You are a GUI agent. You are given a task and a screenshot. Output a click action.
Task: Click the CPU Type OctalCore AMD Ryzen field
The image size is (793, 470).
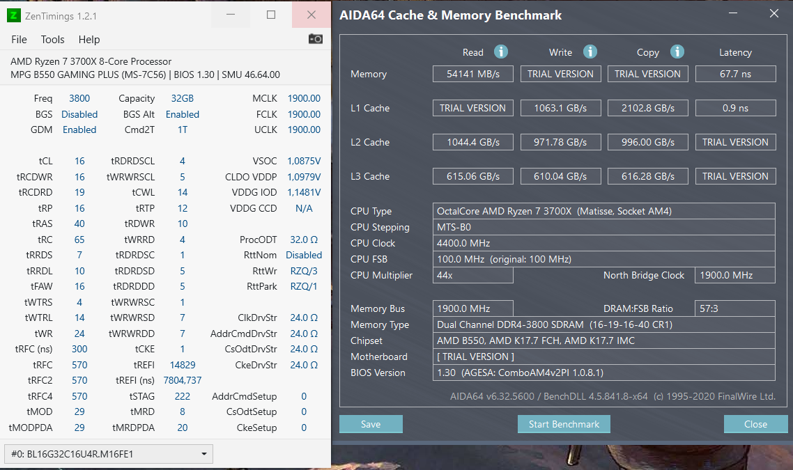pyautogui.click(x=604, y=211)
